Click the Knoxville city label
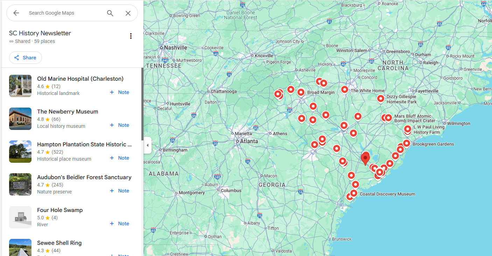 pos(264,56)
